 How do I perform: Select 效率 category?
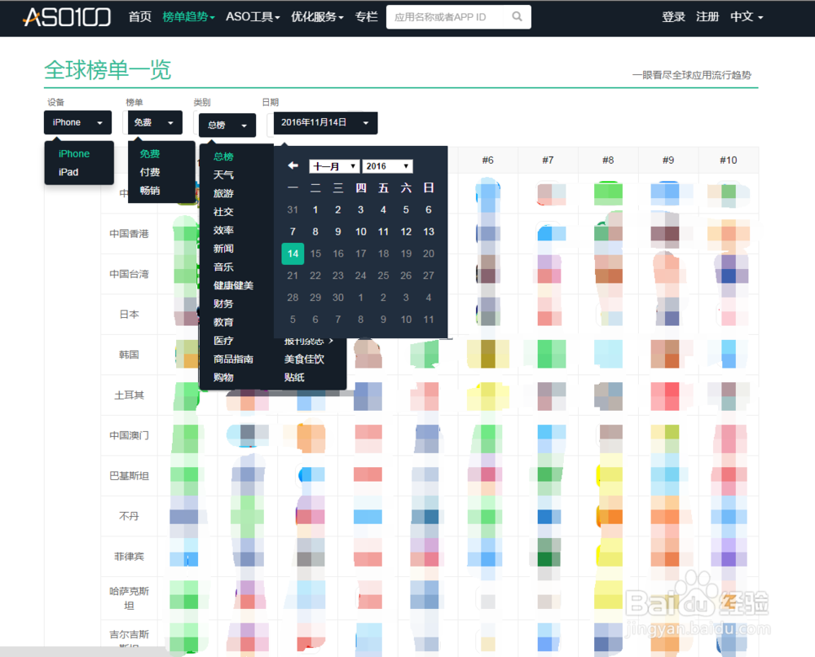click(223, 230)
